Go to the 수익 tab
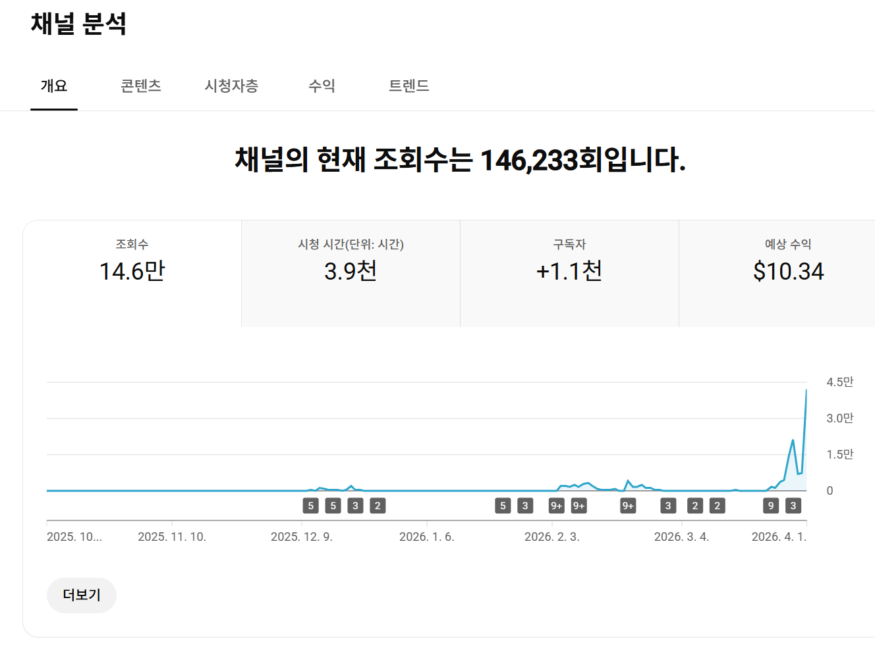The height and width of the screenshot is (654, 875). pos(322,86)
